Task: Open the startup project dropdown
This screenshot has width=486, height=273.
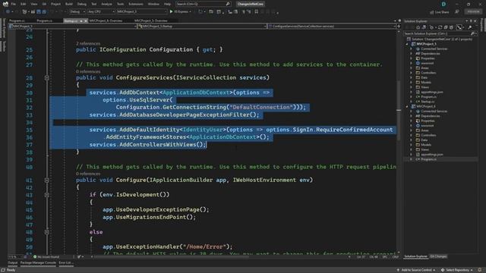Action: pos(142,12)
